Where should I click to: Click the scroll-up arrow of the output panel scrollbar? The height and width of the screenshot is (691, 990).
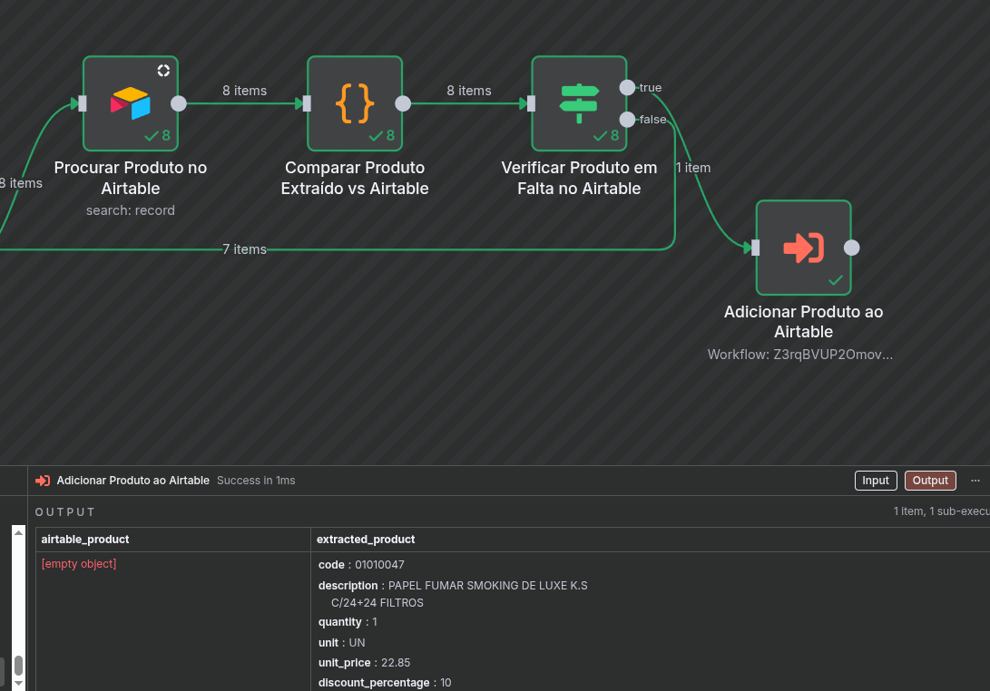(18, 532)
